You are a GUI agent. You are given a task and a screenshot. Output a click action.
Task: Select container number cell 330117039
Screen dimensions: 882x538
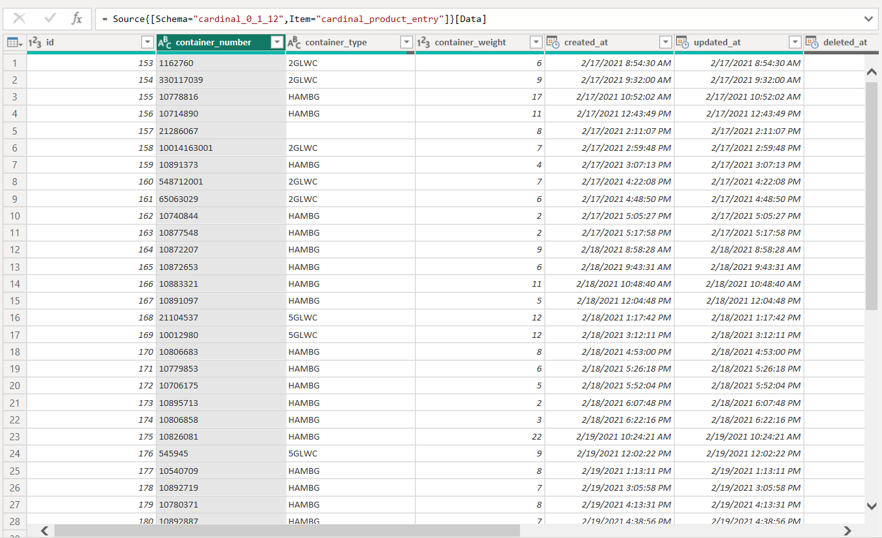pyautogui.click(x=221, y=80)
